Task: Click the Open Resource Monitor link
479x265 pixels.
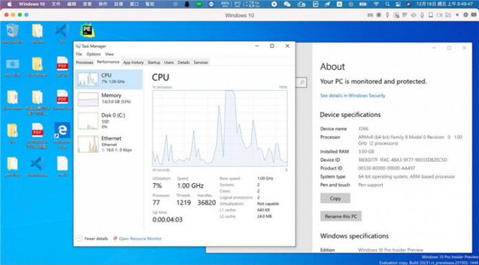Action: click(140, 238)
